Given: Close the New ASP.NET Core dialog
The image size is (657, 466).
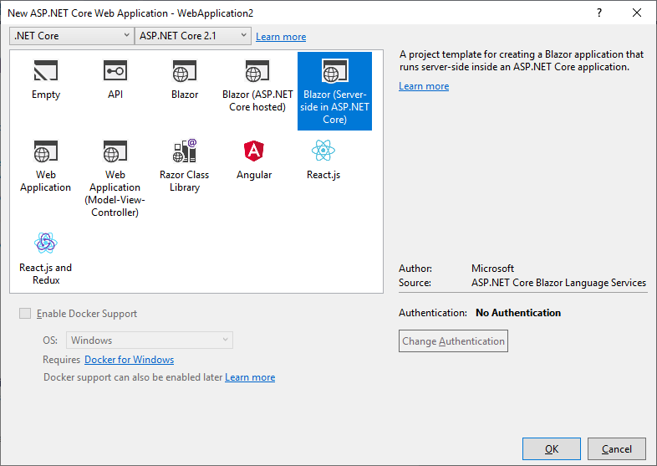Looking at the screenshot, I should 637,13.
